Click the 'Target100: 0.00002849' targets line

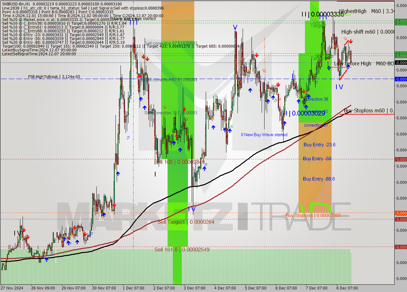(x=121, y=46)
